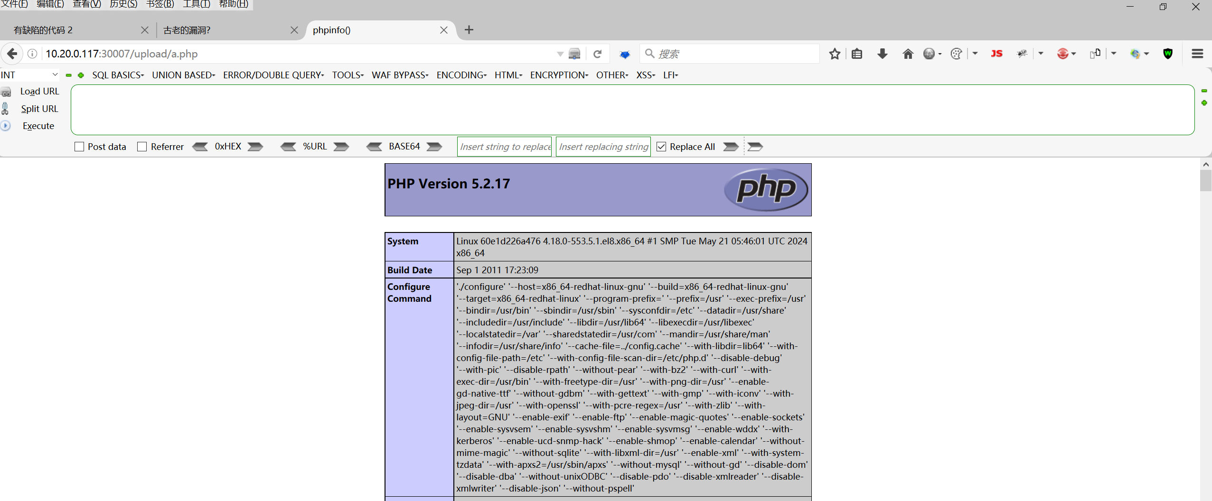Show the bookmarks list icon
1212x501 pixels.
[857, 54]
